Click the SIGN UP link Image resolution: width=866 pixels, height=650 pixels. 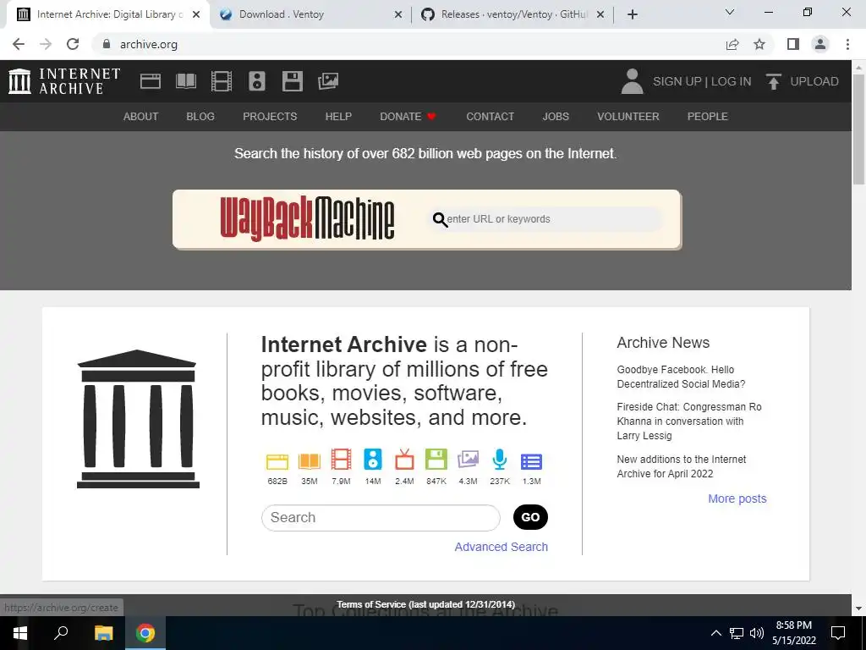677,81
